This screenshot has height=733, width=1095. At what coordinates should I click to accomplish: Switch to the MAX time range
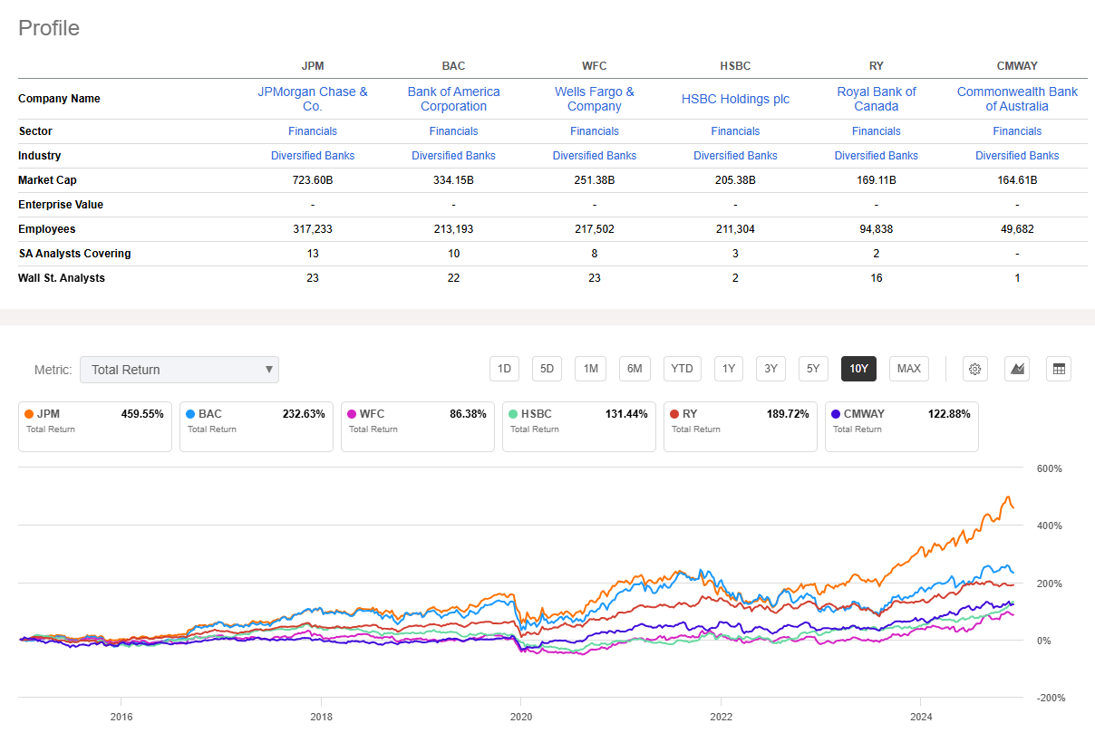click(x=908, y=369)
